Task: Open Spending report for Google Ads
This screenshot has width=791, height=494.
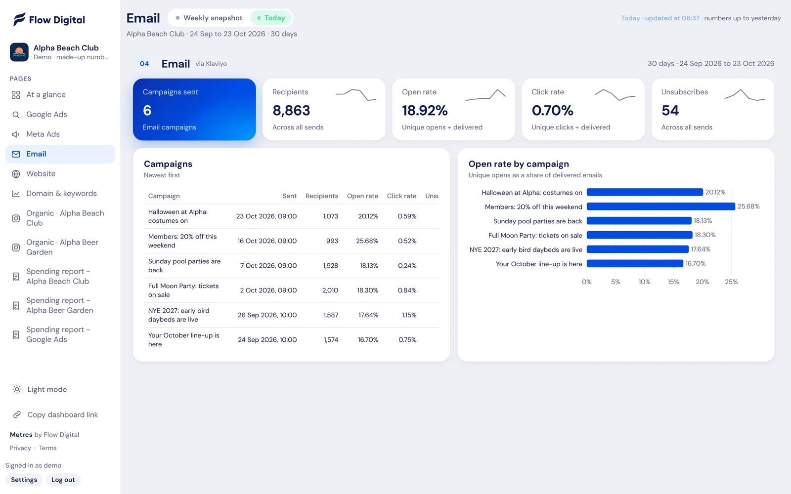Action: coord(60,334)
